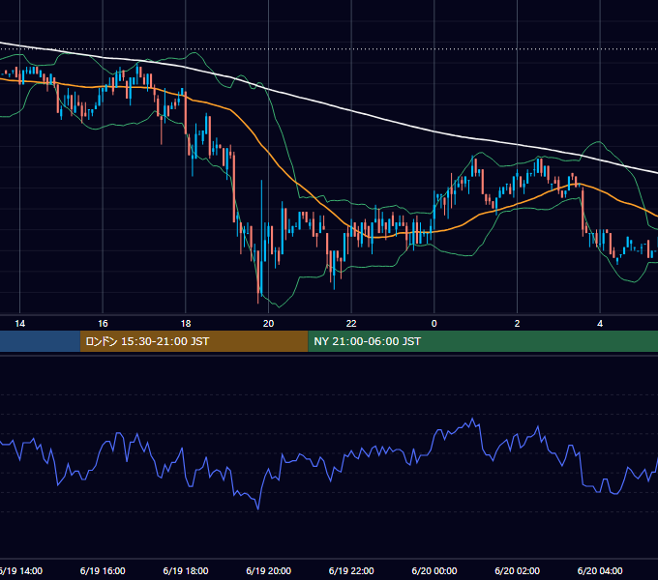Click the hour label 22 on time axis
Screen dimensions: 658x580
(x=351, y=324)
